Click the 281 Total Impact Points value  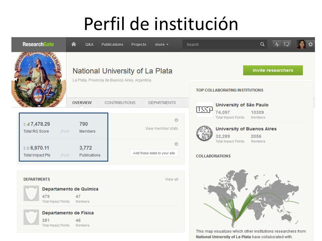pos(46,220)
